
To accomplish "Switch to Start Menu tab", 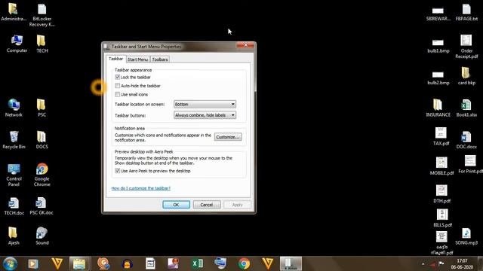I will coord(137,59).
